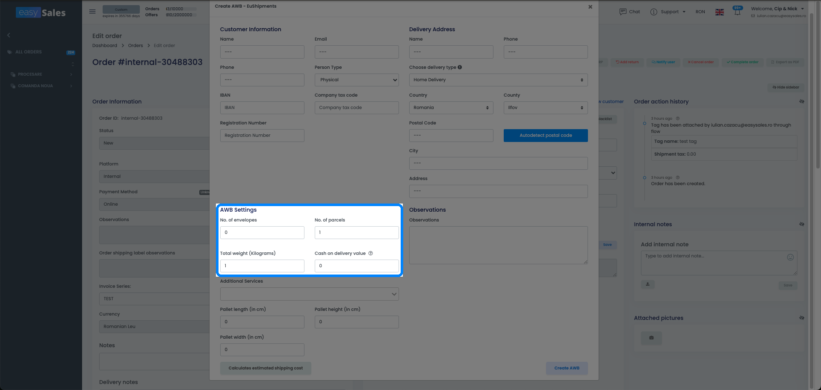The height and width of the screenshot is (390, 821).
Task: Click the No. of envelopes field
Action: pyautogui.click(x=262, y=233)
